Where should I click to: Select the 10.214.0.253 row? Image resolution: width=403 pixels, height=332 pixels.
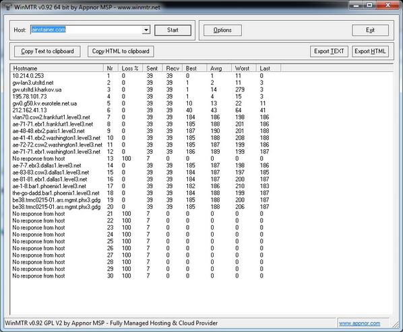click(x=146, y=76)
